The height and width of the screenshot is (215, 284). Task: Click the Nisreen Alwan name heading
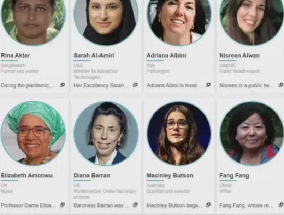click(x=239, y=56)
